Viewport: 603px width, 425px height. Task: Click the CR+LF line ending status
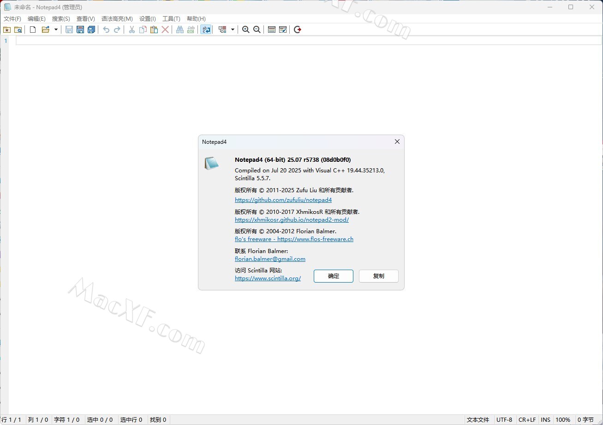527,420
